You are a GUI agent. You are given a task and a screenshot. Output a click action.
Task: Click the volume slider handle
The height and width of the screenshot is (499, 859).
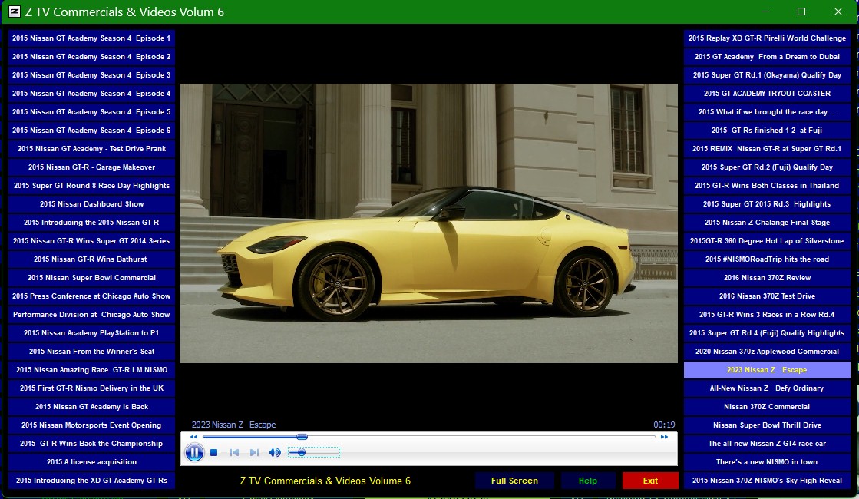click(x=301, y=453)
